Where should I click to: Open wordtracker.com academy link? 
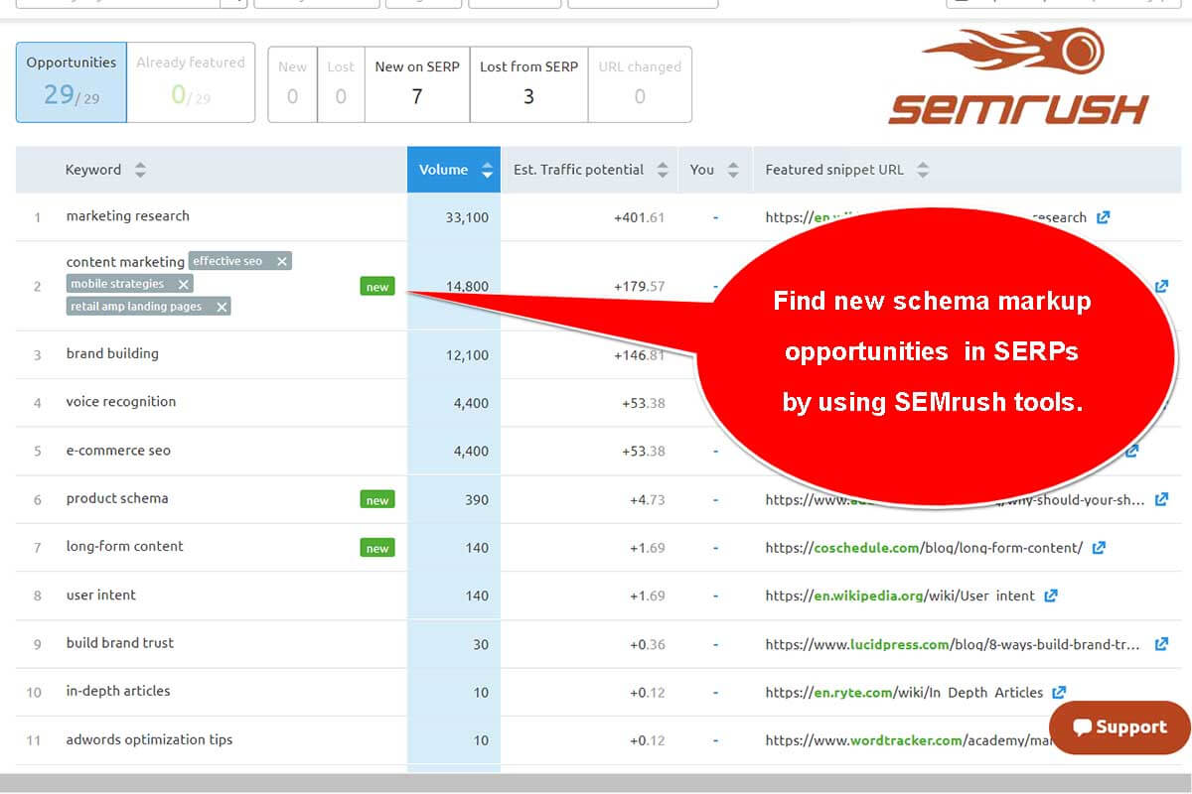click(x=906, y=740)
